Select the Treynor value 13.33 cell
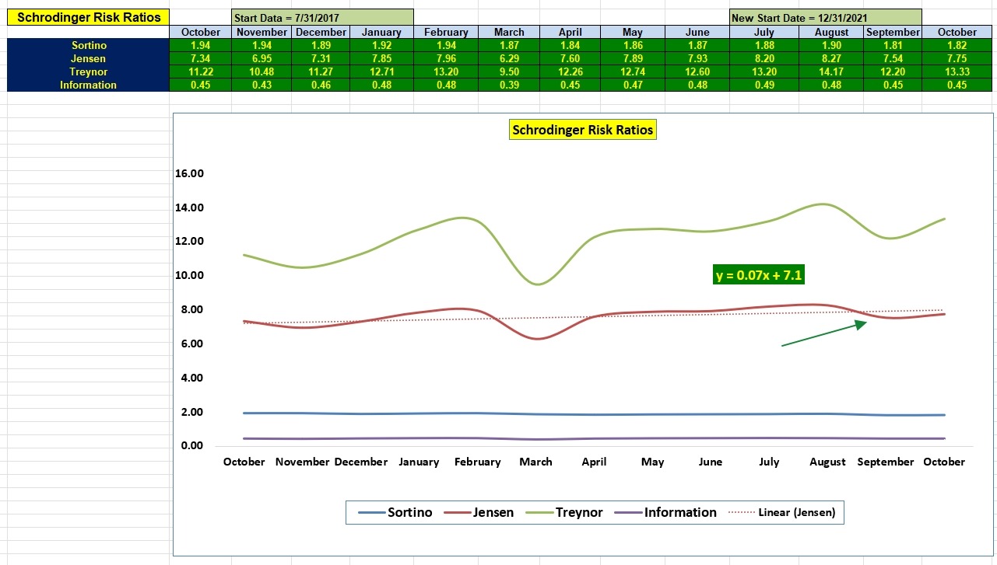Image resolution: width=997 pixels, height=565 pixels. point(957,72)
